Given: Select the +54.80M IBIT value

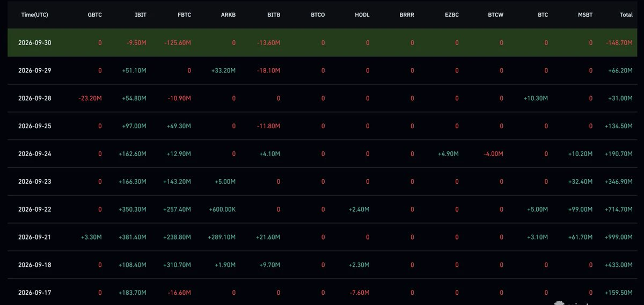Looking at the screenshot, I should [135, 98].
